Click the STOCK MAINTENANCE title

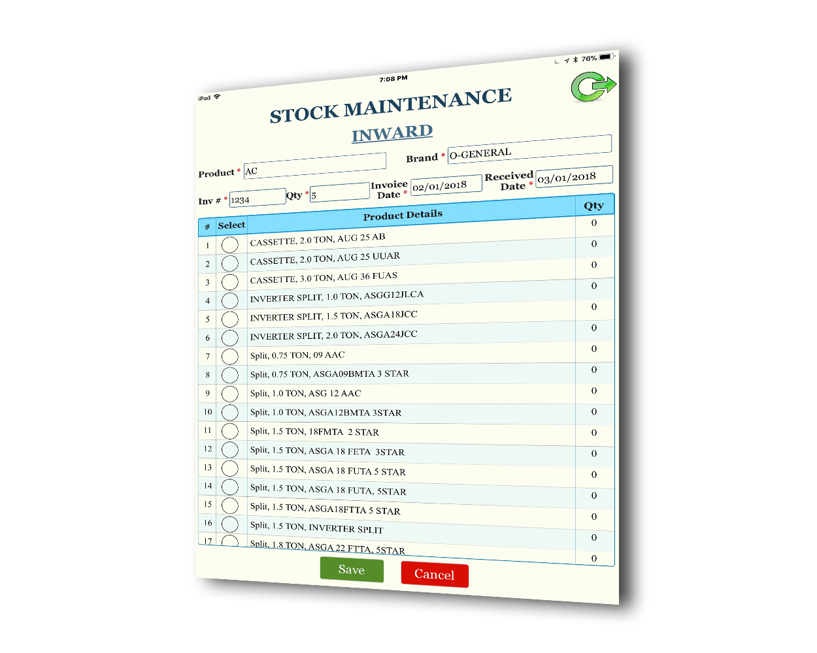(x=391, y=106)
